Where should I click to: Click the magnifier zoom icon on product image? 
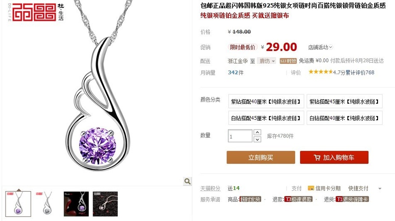pos(187,181)
